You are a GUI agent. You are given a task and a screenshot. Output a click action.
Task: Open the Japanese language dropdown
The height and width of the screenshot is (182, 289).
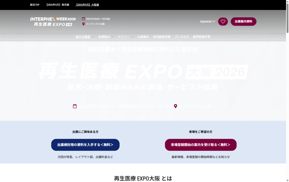207,21
